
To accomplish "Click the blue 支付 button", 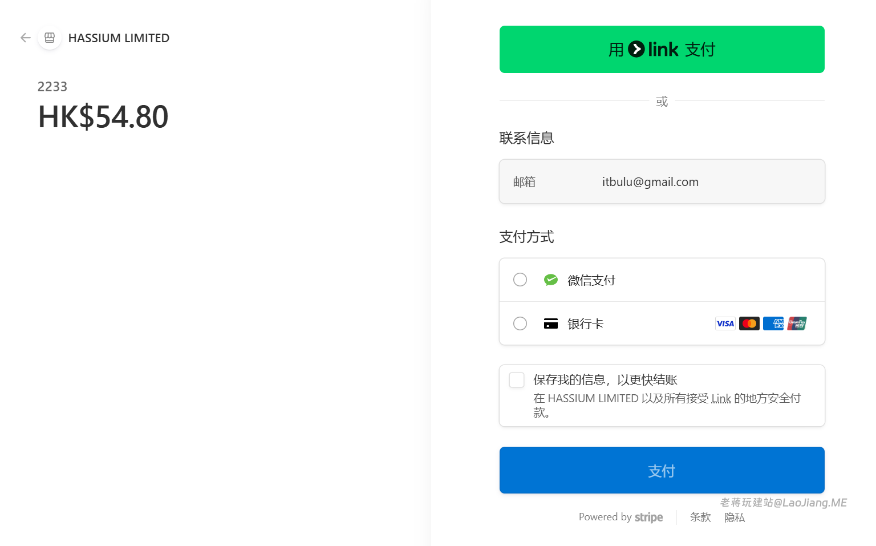I will 662,470.
